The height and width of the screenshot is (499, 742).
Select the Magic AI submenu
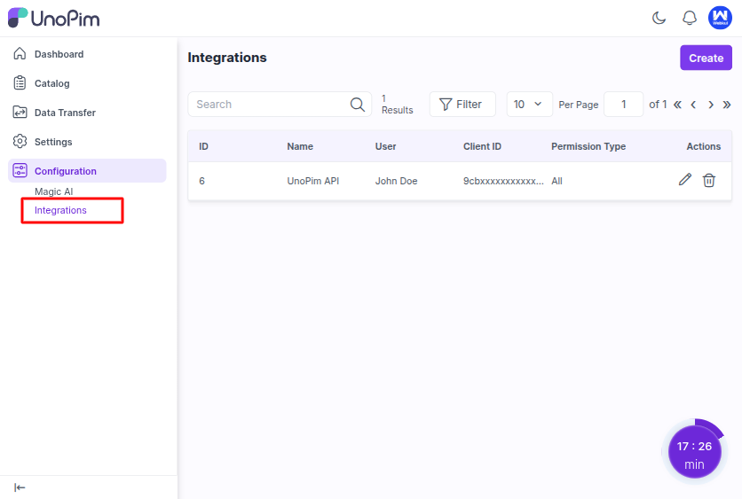click(53, 191)
